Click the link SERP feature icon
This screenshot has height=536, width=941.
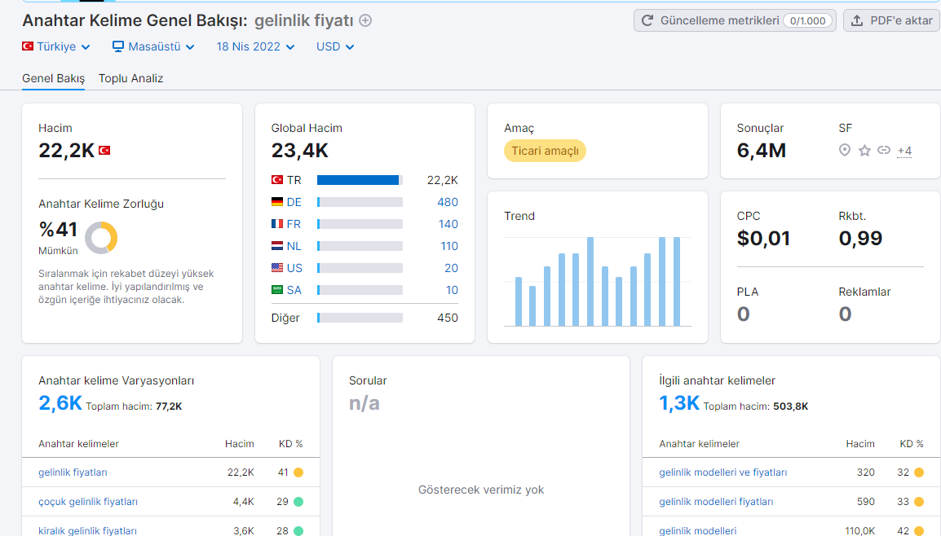click(883, 151)
